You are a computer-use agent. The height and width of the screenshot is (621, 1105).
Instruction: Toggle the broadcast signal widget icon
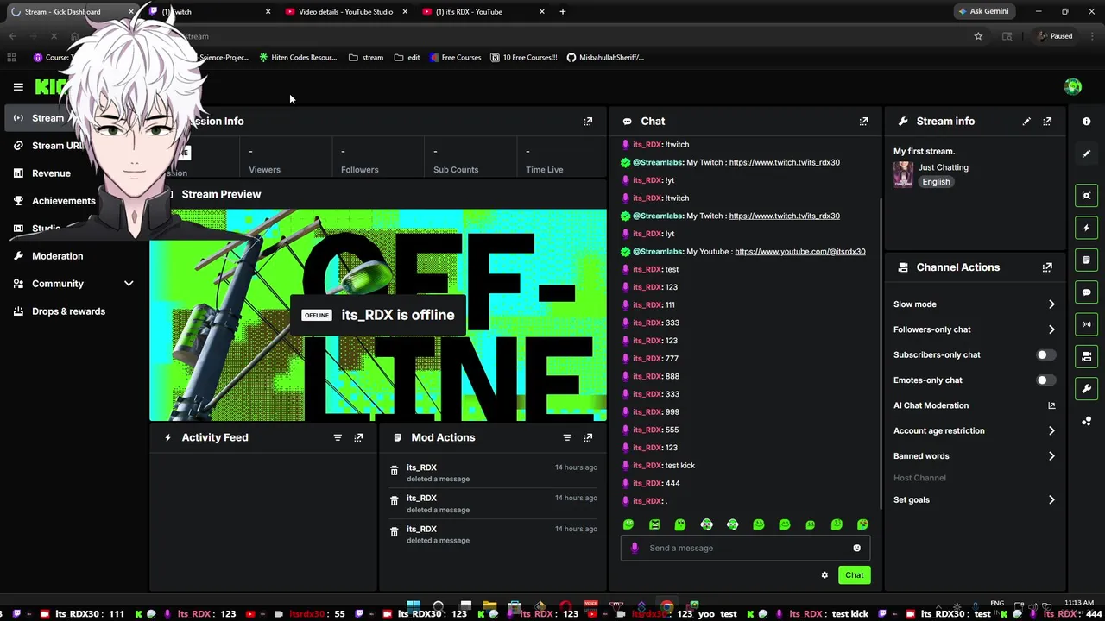point(1086,324)
